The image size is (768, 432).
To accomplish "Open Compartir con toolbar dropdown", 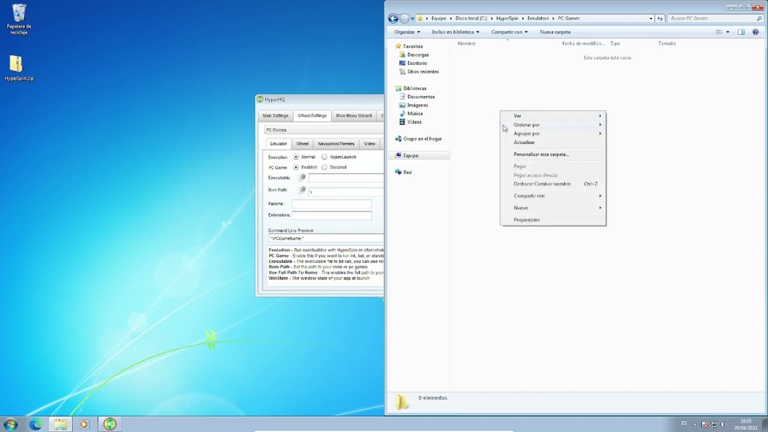I will point(509,32).
